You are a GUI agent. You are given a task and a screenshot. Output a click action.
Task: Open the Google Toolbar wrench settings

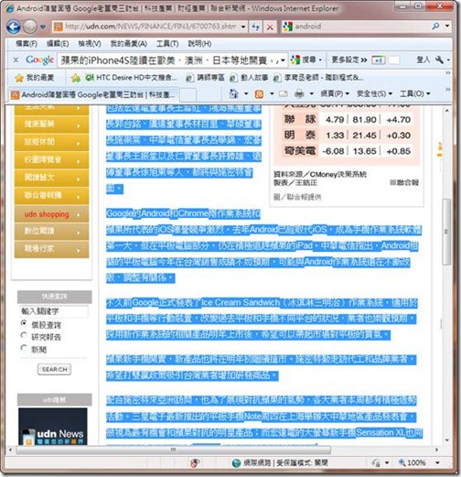(x=439, y=60)
